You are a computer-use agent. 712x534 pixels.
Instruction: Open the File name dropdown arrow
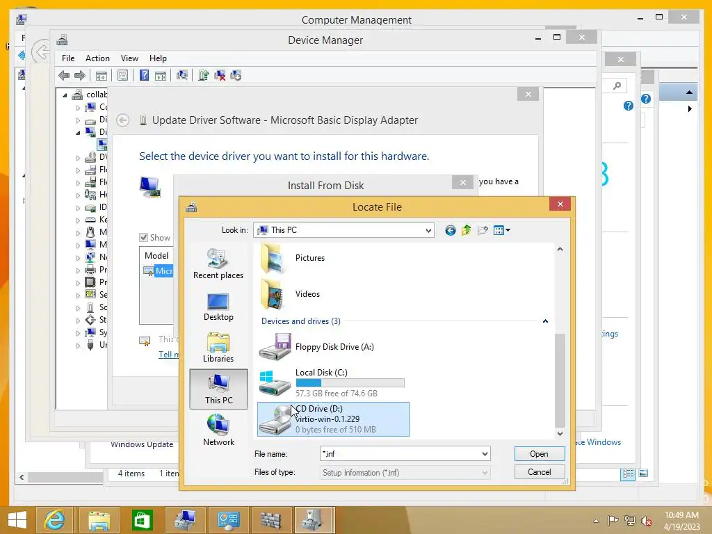pyautogui.click(x=485, y=453)
